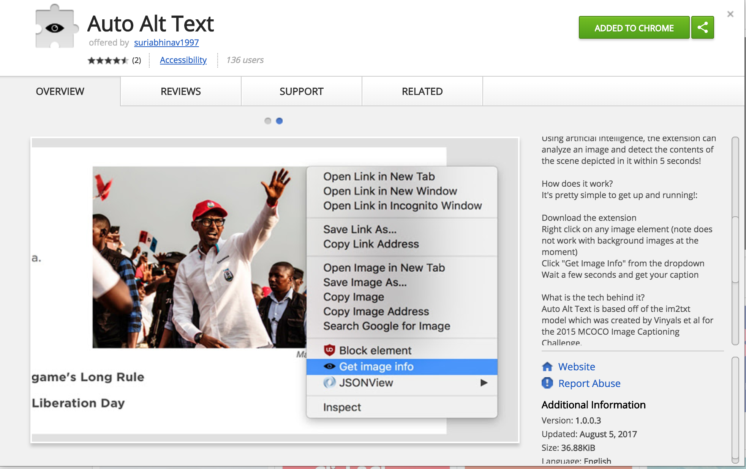
Task: Click the eye icon beside Get image info
Action: click(329, 366)
